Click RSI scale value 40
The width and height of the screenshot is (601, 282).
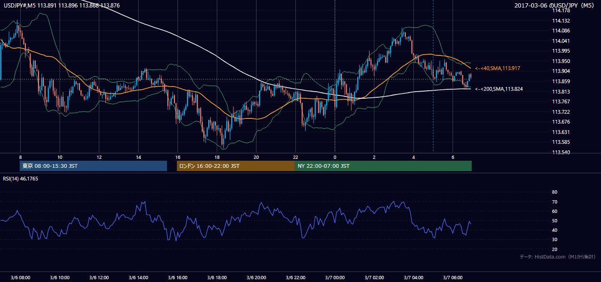[555, 230]
